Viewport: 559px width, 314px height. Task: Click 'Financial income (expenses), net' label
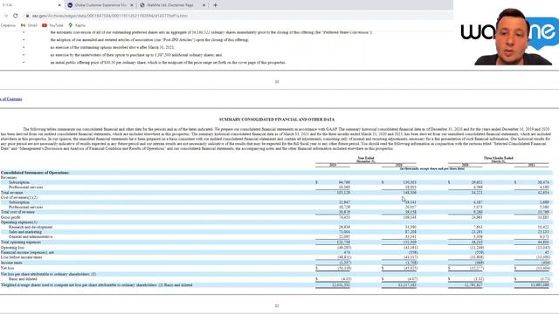[x=27, y=252]
